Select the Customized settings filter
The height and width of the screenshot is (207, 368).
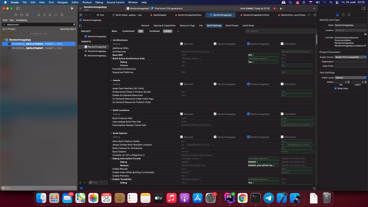(x=128, y=31)
